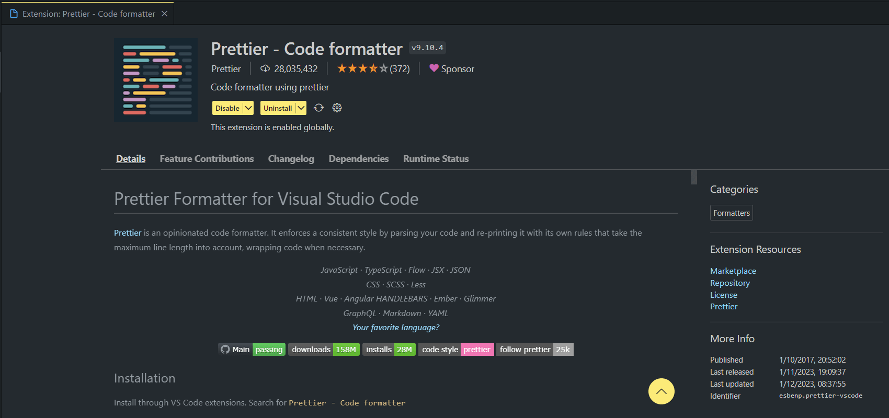Click the follow prettier 25k badge

pos(534,350)
